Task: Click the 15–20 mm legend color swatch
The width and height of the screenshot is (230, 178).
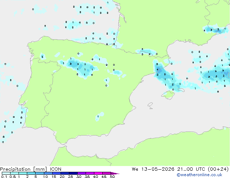Action: [x=56, y=173]
